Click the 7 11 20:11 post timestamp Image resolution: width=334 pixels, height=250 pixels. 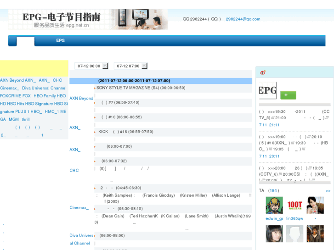(269, 156)
